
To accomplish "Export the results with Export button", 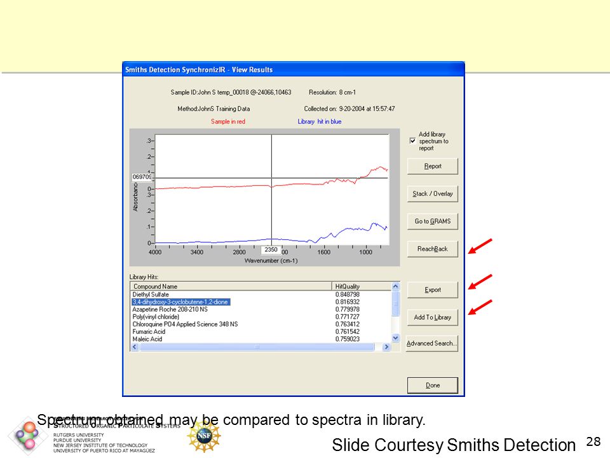I will [x=433, y=290].
